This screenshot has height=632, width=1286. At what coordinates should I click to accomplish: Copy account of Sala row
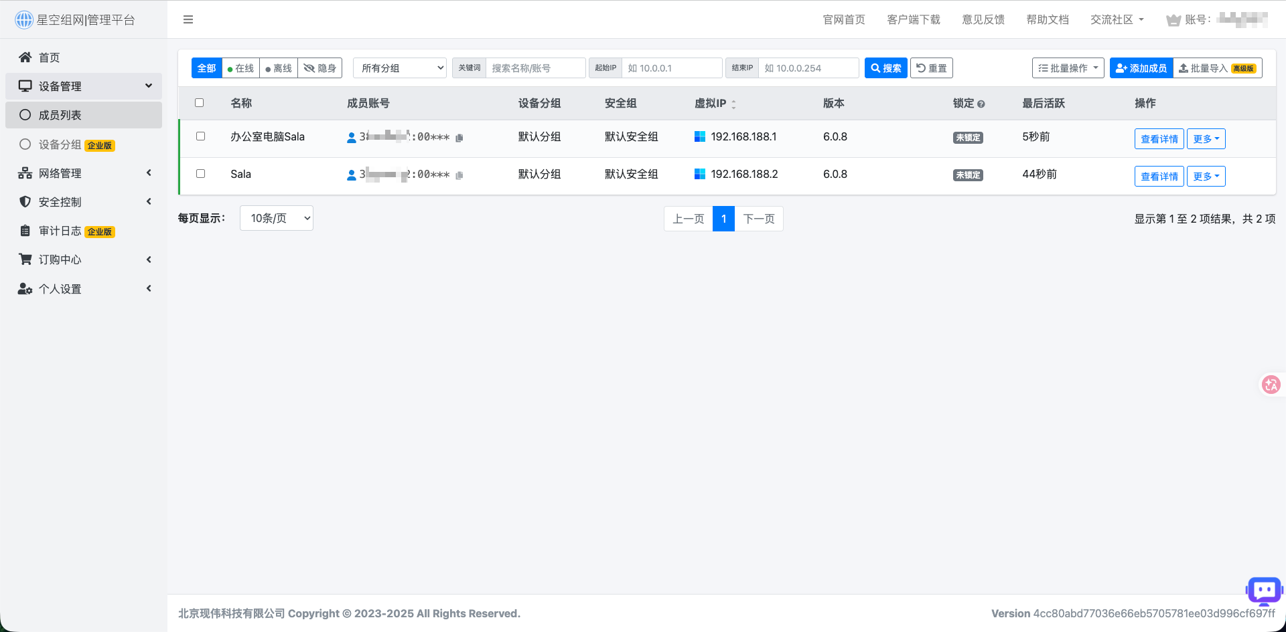[459, 175]
